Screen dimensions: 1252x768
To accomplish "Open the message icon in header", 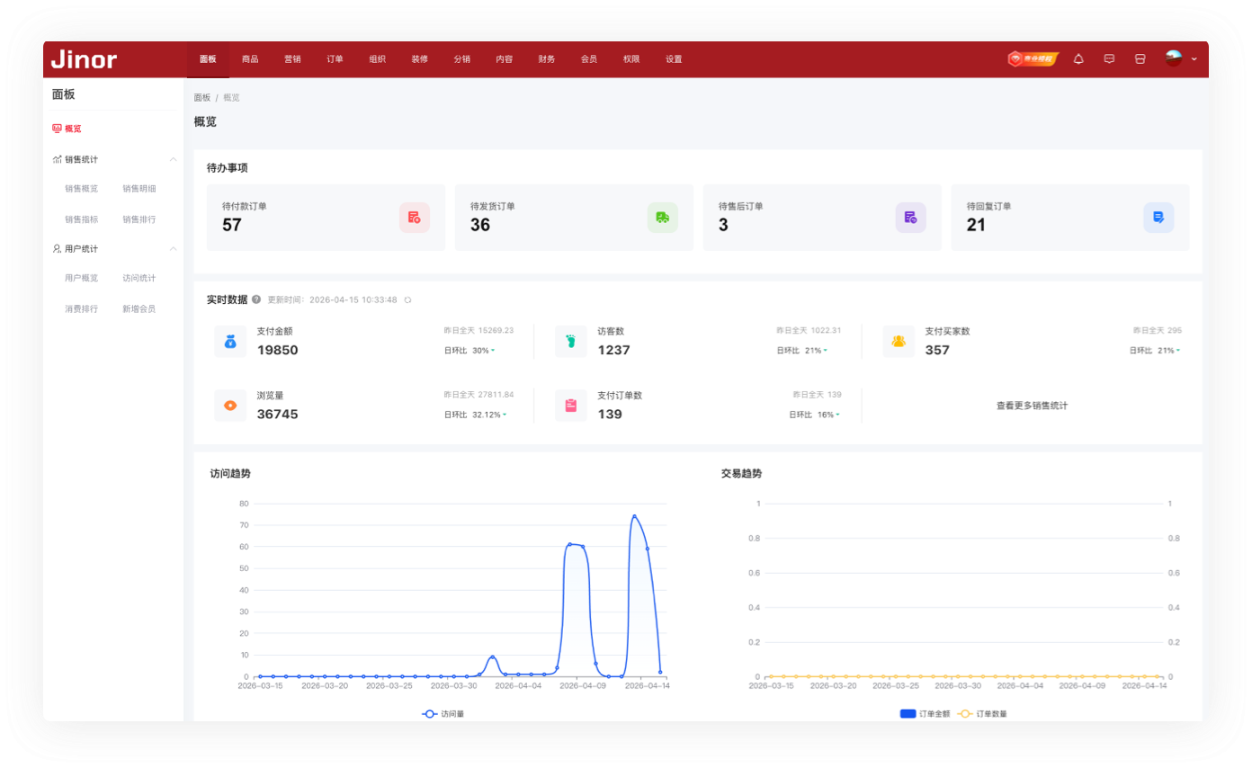I will click(x=1109, y=59).
